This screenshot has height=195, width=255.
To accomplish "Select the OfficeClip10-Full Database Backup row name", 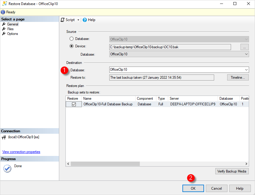I will (108, 104).
